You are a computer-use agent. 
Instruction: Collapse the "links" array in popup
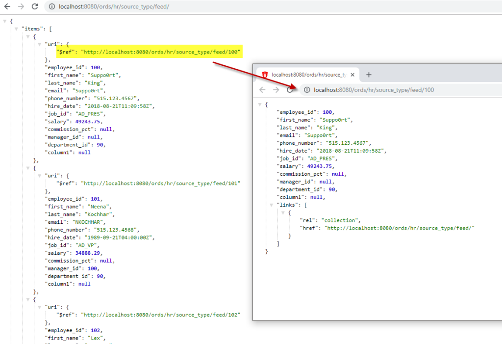(x=272, y=205)
